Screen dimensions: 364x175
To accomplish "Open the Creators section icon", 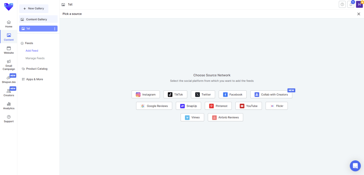I will coord(9,91).
